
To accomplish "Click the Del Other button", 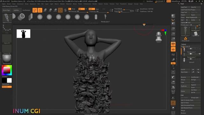I will (x=195, y=90).
